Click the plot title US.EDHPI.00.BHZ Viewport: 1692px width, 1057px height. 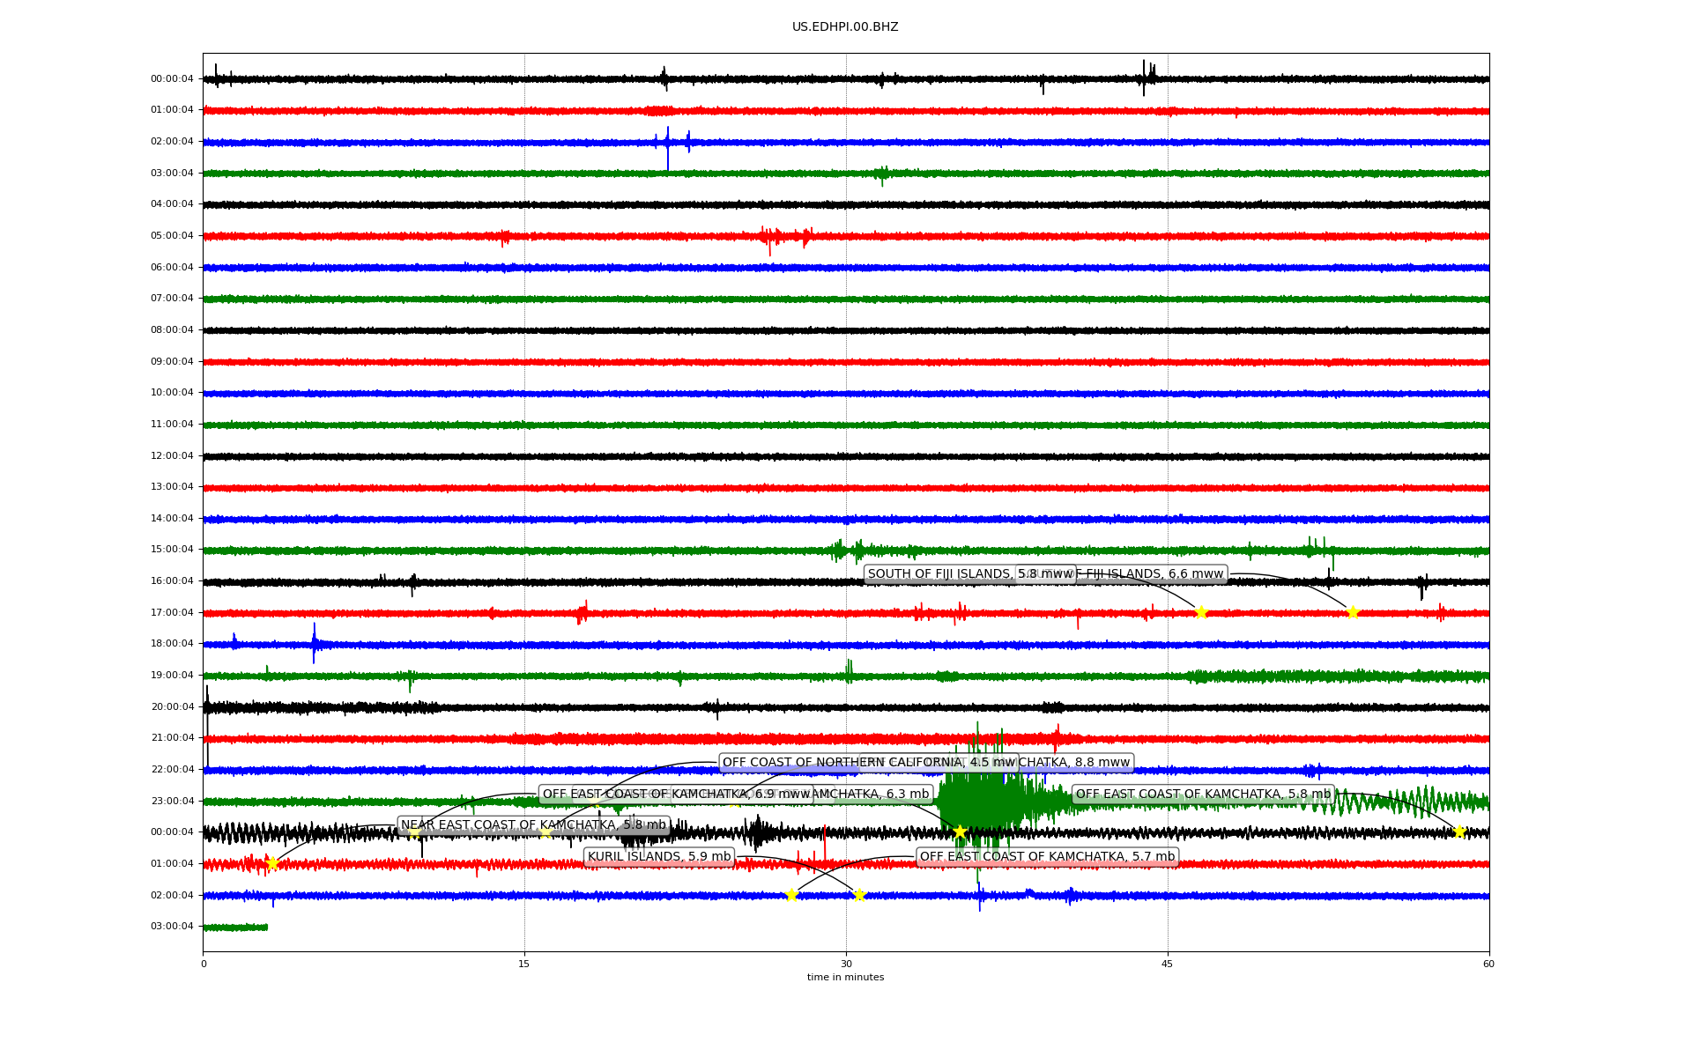pos(845,27)
